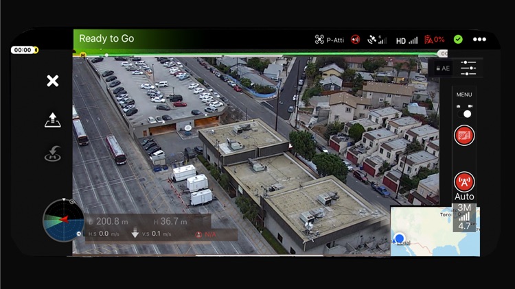Tap the Auto label below broadcast button
Image resolution: width=515 pixels, height=289 pixels.
[x=464, y=197]
